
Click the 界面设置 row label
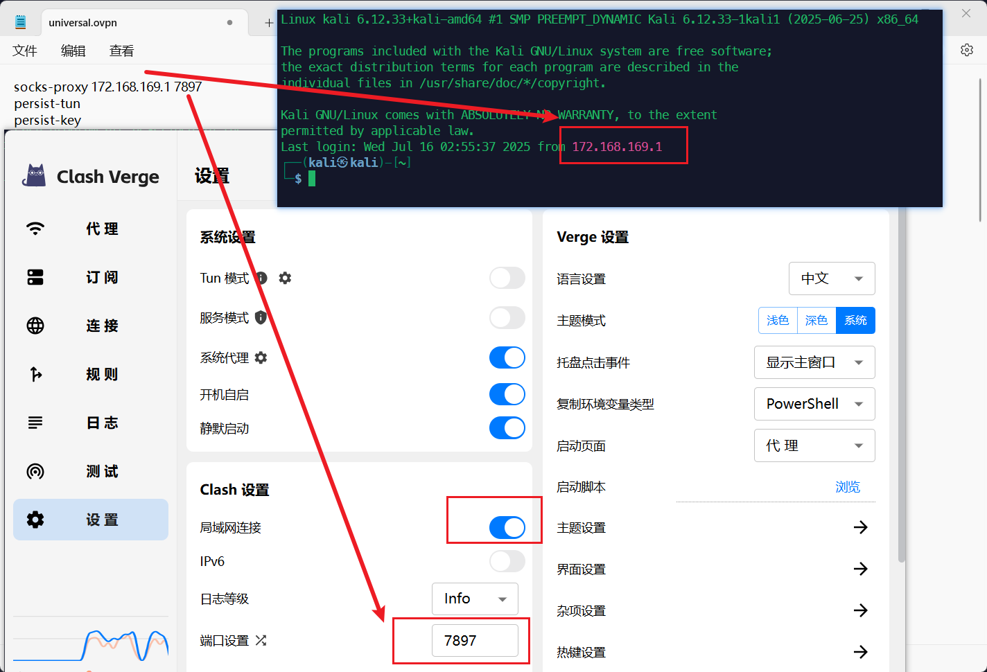click(x=582, y=569)
